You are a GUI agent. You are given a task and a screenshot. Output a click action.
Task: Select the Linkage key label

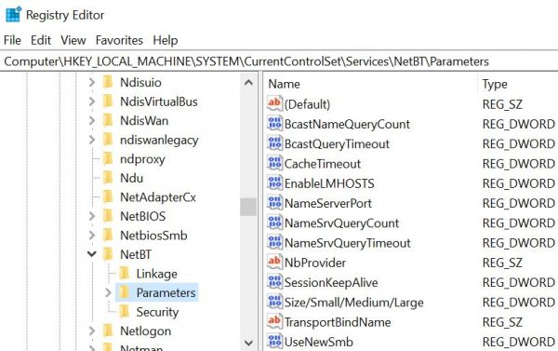[156, 274]
